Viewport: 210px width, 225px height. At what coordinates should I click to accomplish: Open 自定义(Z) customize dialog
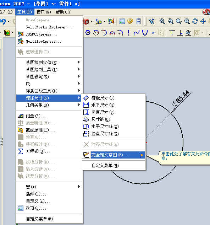click(49, 201)
